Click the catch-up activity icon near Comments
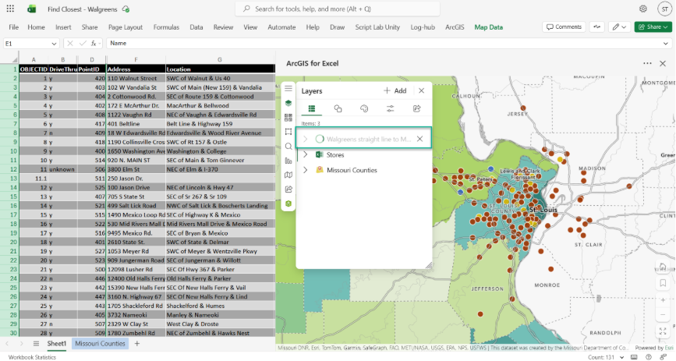676x361 pixels. point(597,27)
